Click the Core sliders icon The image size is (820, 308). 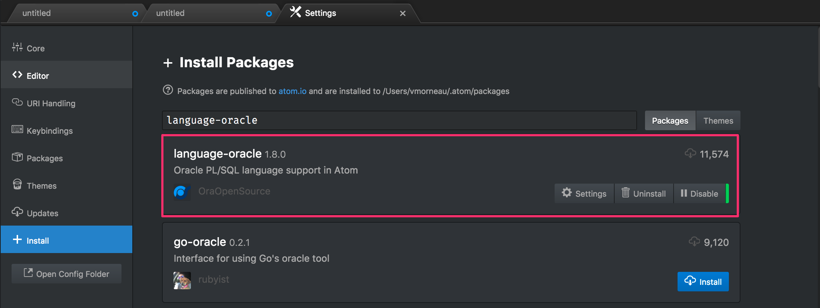pos(17,47)
